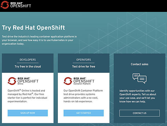Click the Red Hat OpenShift header logo
The width and height of the screenshot is (167, 126).
pyautogui.click(x=16, y=5)
